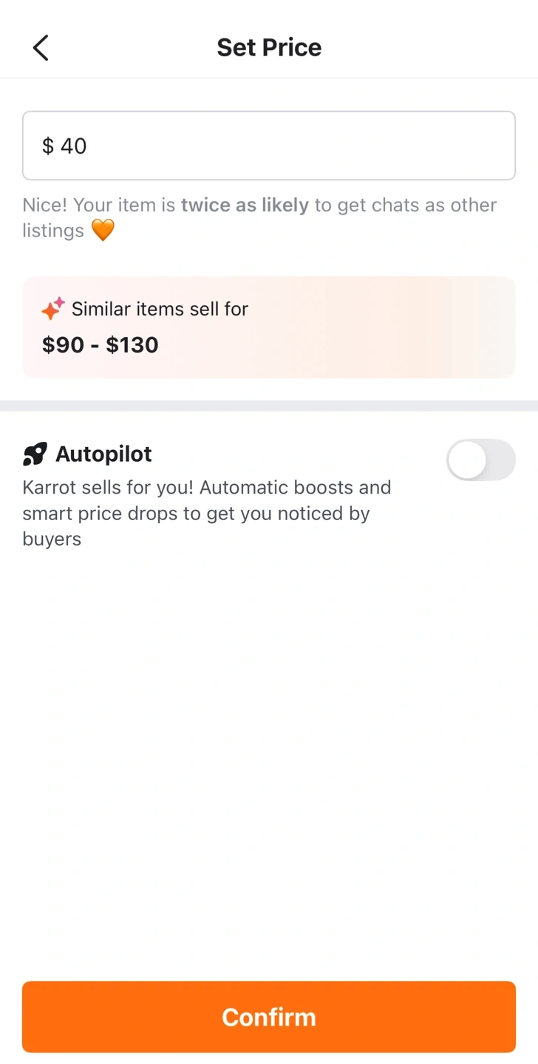Screen dimensions: 538x1064
Task: Tap the orange heart emoji
Action: pyautogui.click(x=103, y=231)
